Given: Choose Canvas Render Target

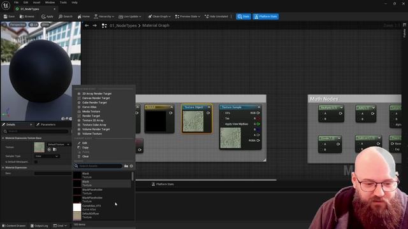Looking at the screenshot, I should point(96,98).
